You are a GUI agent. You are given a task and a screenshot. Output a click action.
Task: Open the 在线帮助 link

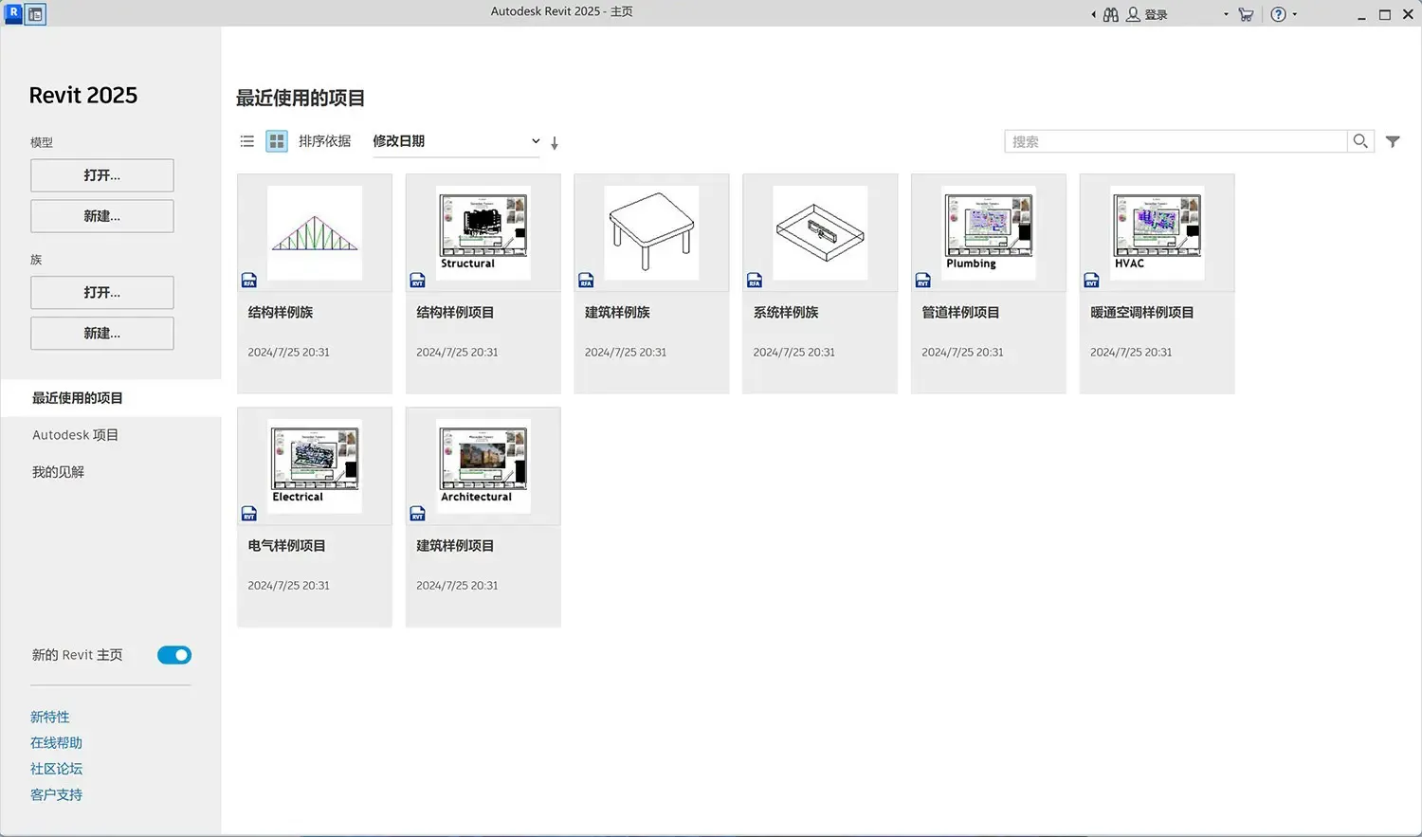tap(56, 743)
